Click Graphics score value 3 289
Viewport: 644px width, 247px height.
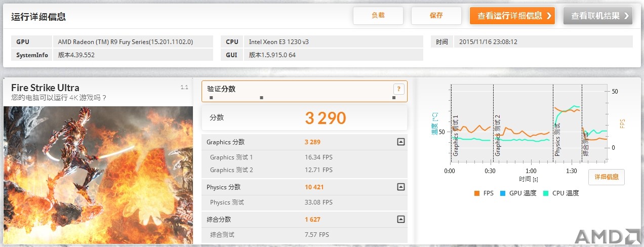point(312,142)
